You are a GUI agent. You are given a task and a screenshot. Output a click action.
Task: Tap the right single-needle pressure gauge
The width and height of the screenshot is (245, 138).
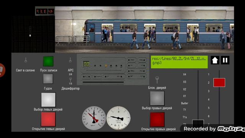point(118,118)
